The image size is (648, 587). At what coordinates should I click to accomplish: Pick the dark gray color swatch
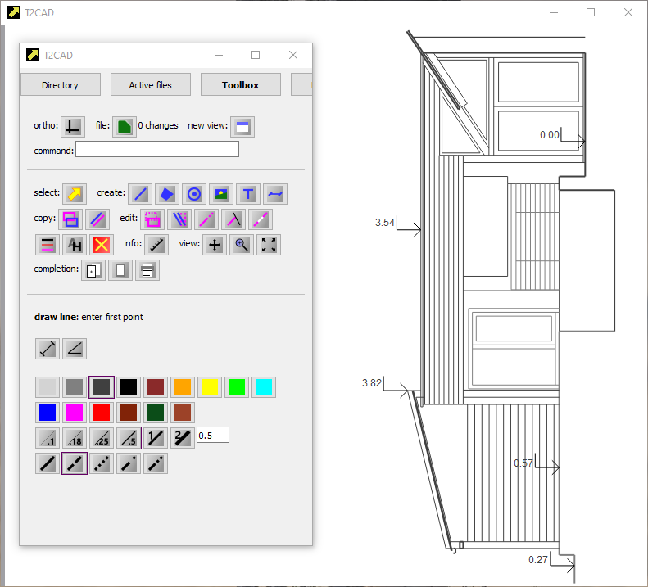102,387
